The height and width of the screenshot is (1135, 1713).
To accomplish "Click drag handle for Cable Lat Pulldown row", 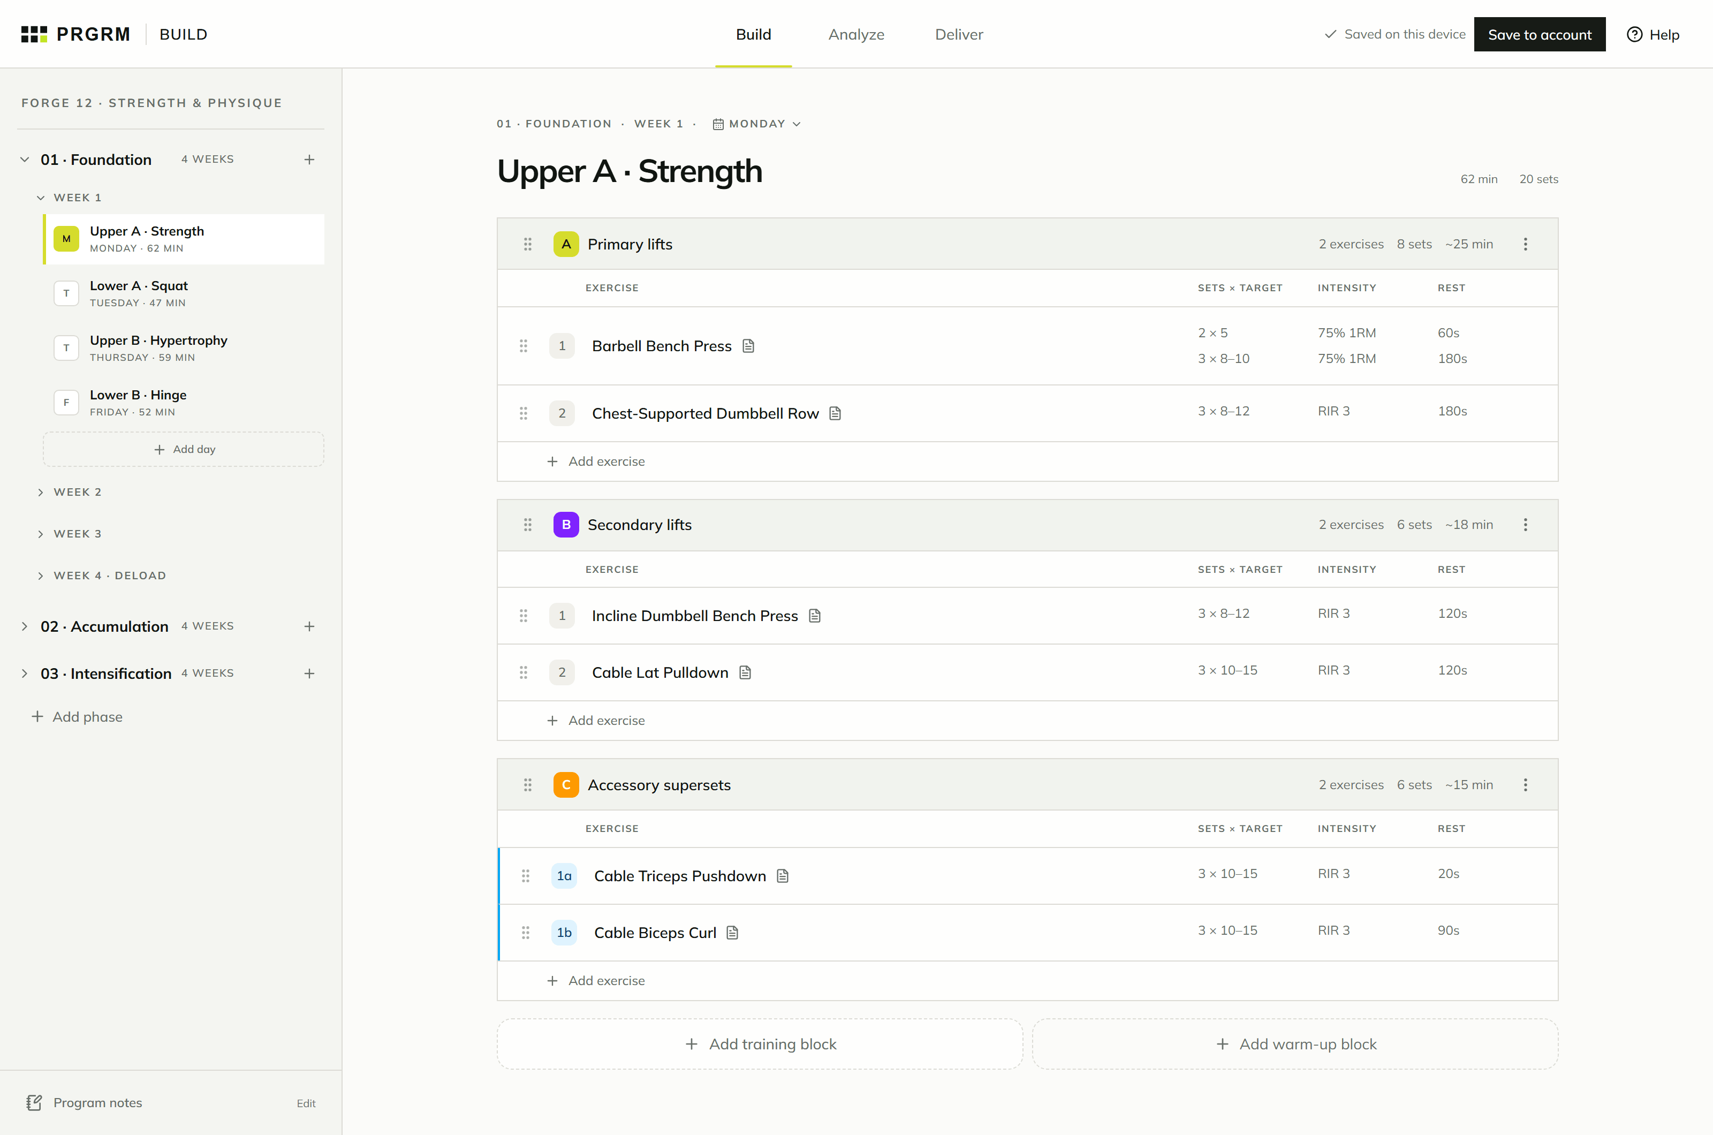I will (523, 672).
